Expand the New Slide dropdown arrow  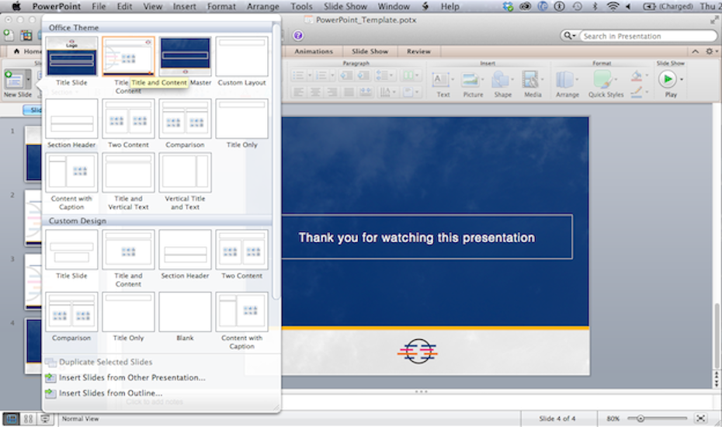(29, 80)
